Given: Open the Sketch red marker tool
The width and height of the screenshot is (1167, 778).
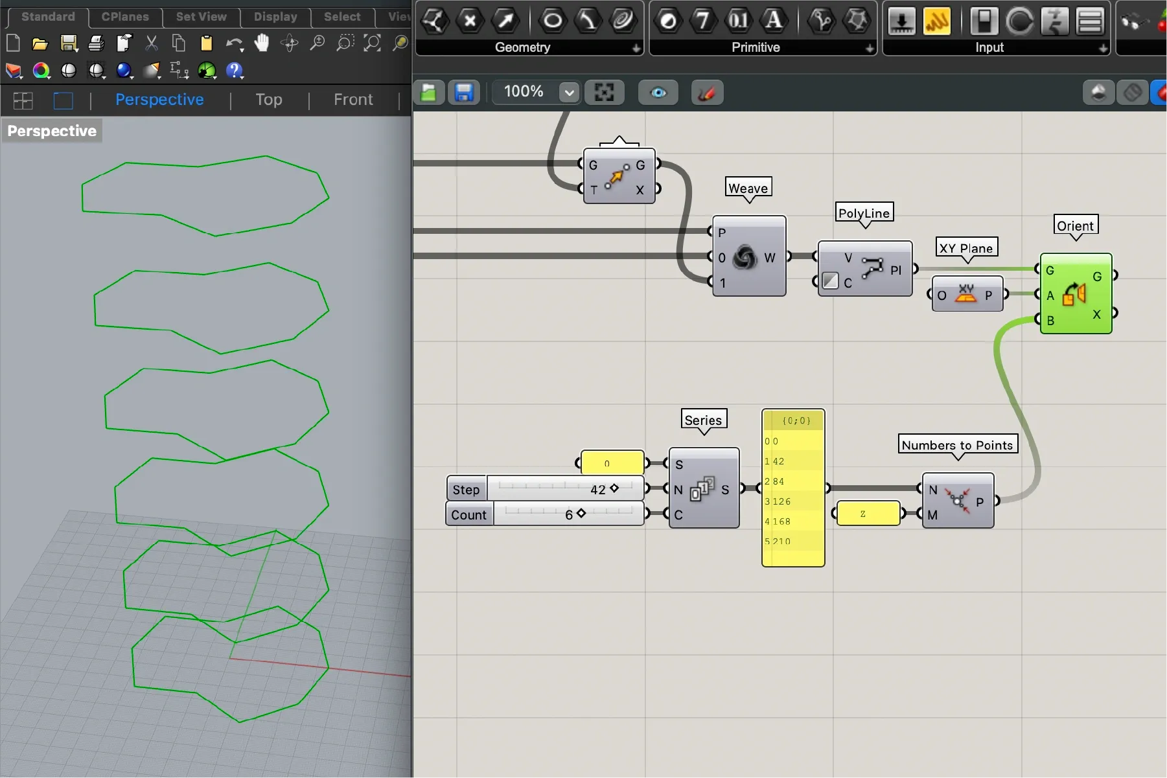Looking at the screenshot, I should tap(706, 93).
